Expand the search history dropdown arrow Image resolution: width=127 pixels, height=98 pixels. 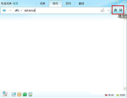108,11
